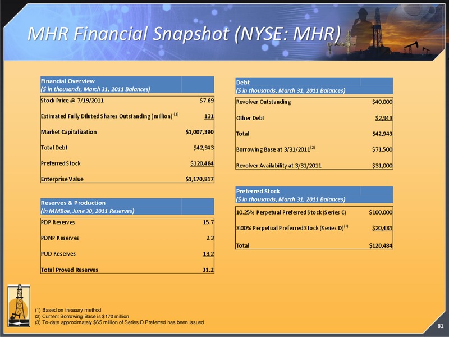
Task: Click the Revolver Outstanding label
Action: 263,102
